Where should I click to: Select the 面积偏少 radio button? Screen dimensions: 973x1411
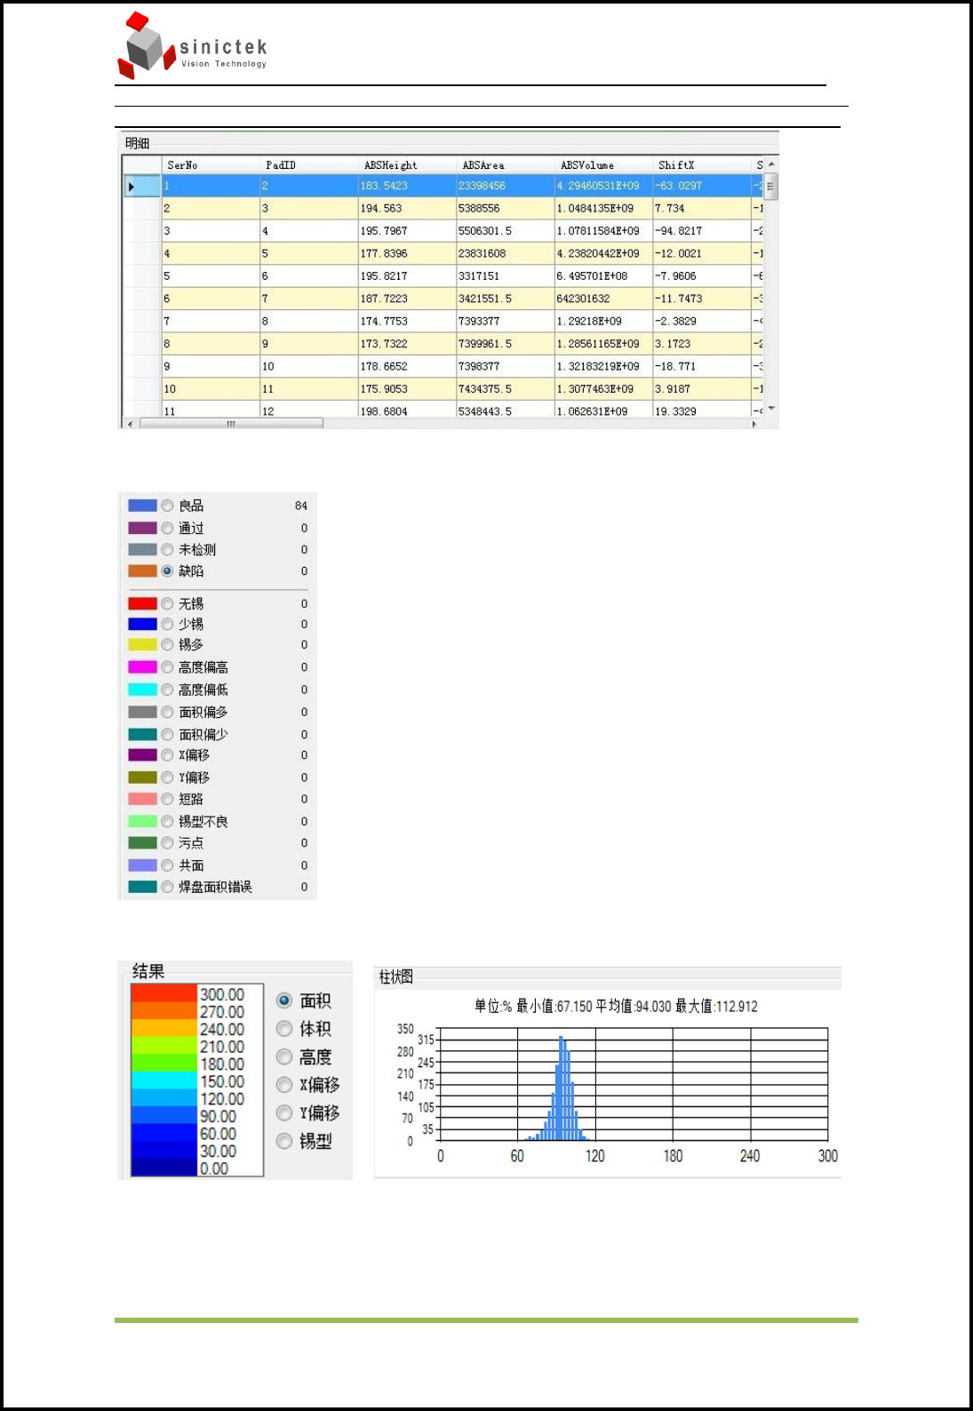coord(167,734)
